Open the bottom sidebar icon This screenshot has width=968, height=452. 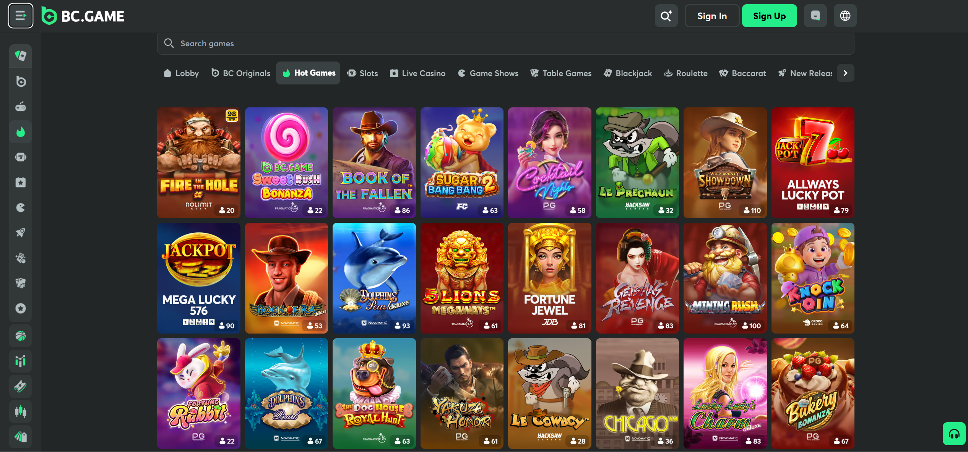[x=21, y=437]
